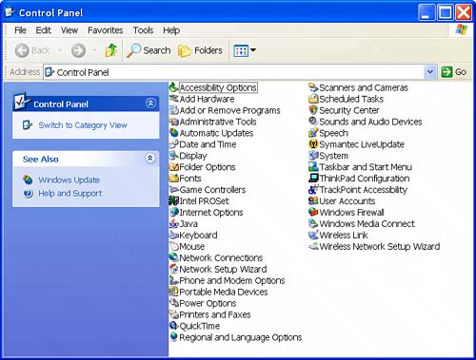
Task: Click the Forward toolbar button
Action: (78, 50)
